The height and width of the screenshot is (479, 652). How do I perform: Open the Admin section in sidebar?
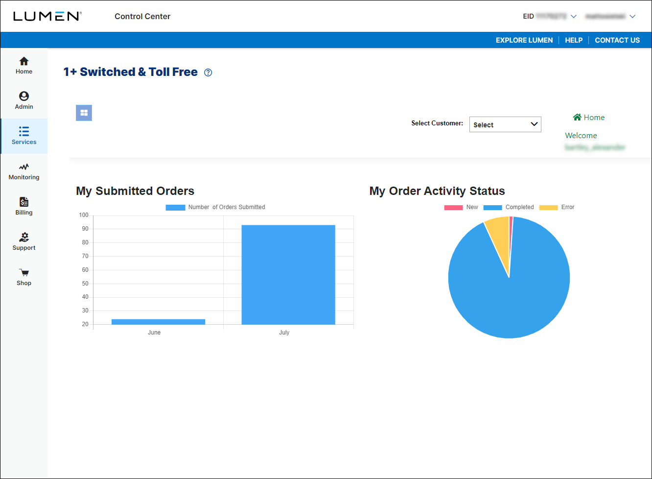(x=24, y=101)
